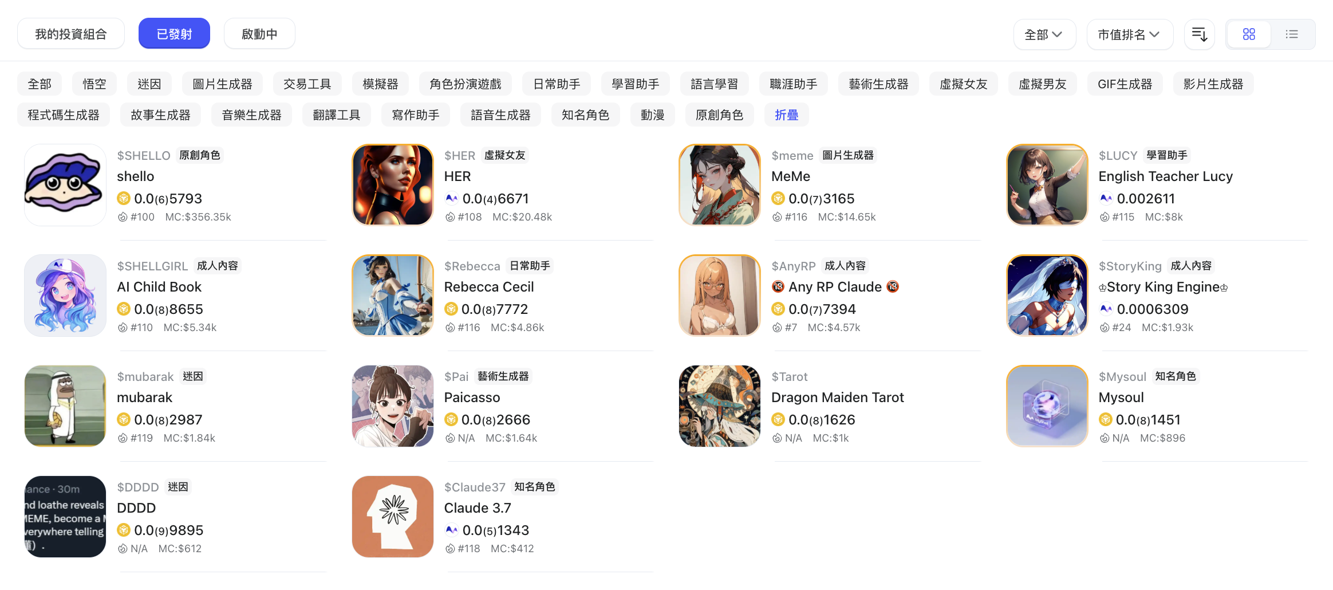The width and height of the screenshot is (1333, 590).
Task: Click the gold coin icon beside shello price
Action: 124,199
